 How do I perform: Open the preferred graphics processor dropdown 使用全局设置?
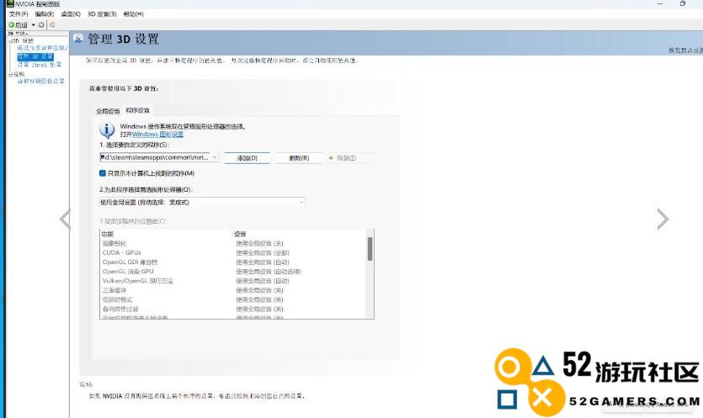pos(202,203)
